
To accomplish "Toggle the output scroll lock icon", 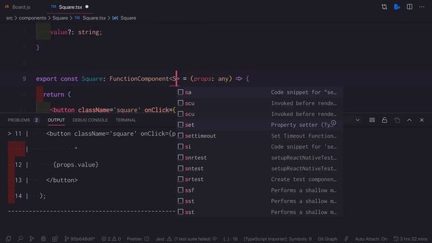I will [384, 120].
